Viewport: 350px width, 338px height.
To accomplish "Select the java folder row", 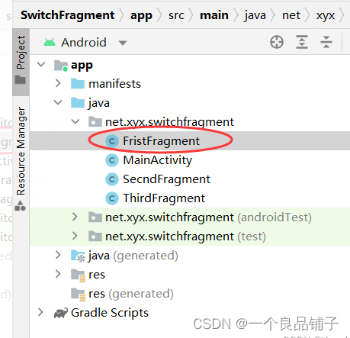I will [190, 102].
